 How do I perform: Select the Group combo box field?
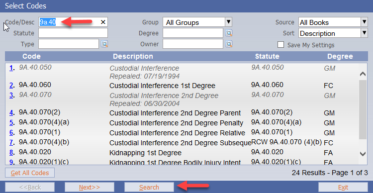pos(197,22)
